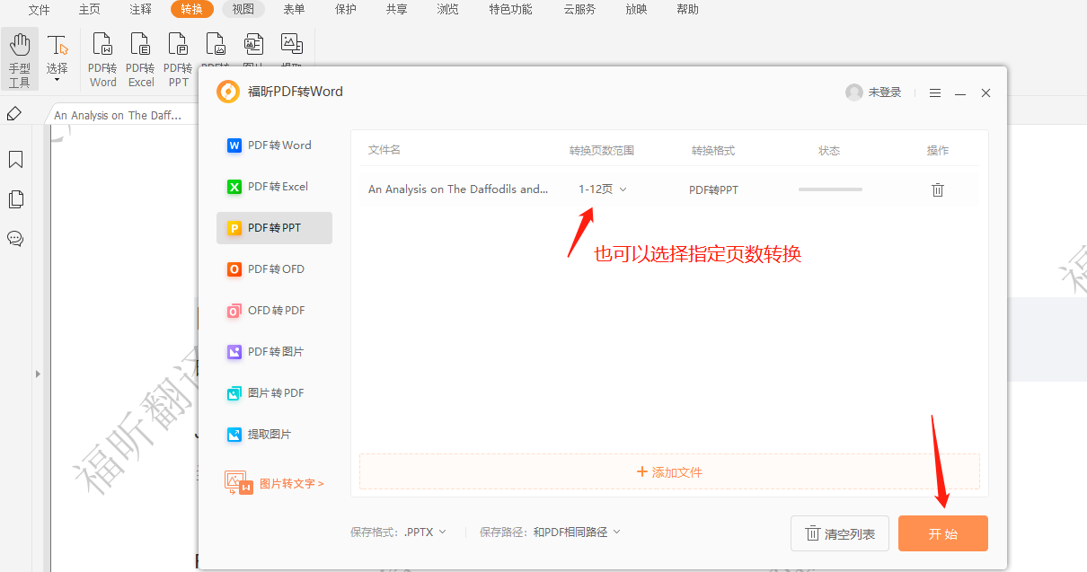The image size is (1087, 572).
Task: Open the 保存格式 .PPTX dropdown
Action: tap(425, 532)
